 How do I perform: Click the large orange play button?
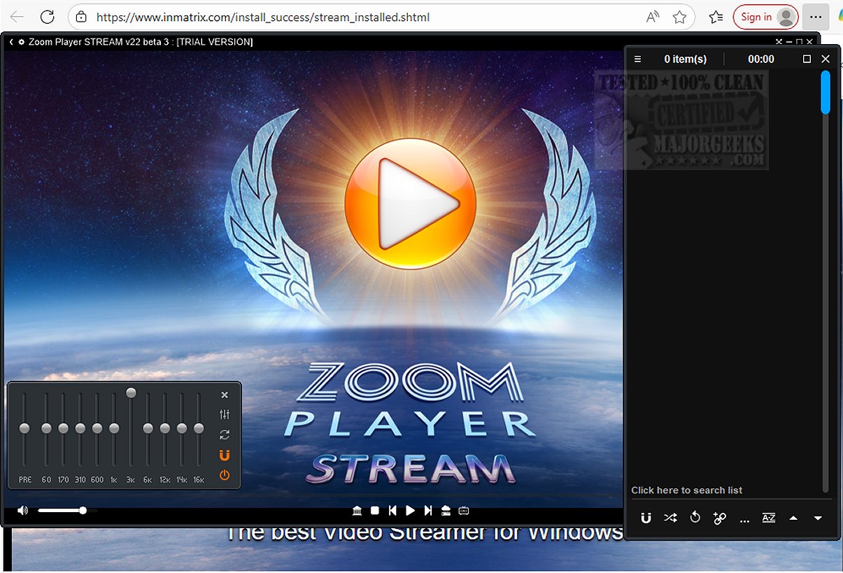pos(411,204)
